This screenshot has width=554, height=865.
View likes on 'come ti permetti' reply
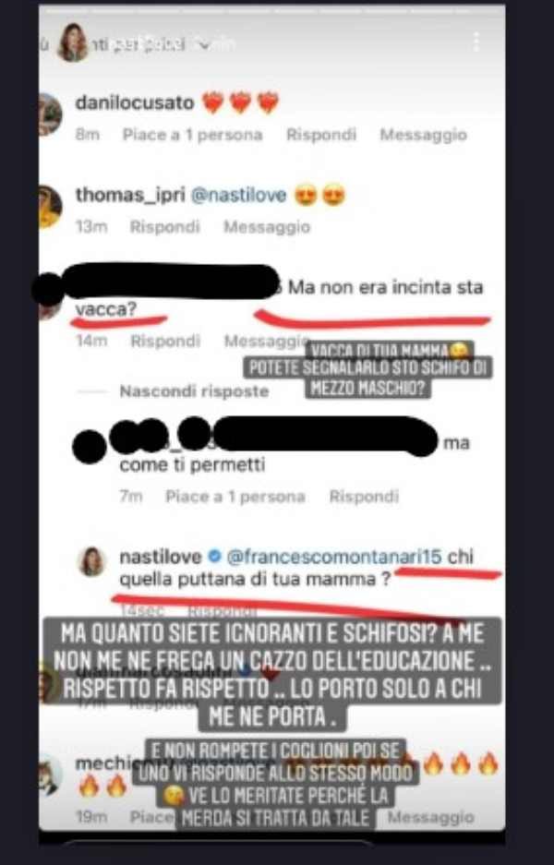coord(235,497)
